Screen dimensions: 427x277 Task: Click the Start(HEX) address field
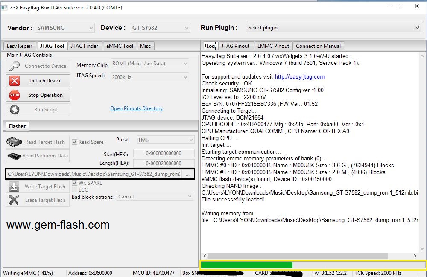164,153
